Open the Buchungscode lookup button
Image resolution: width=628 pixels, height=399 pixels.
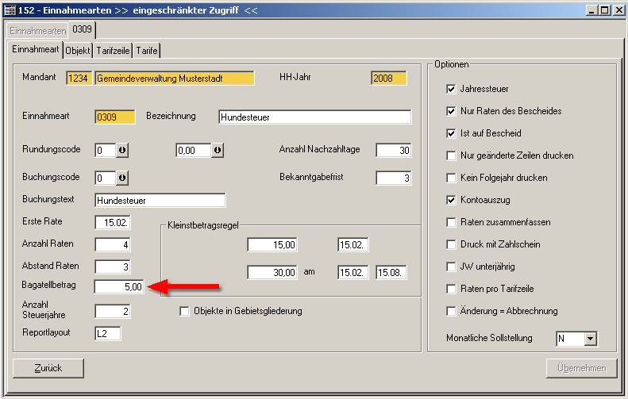pyautogui.click(x=123, y=178)
